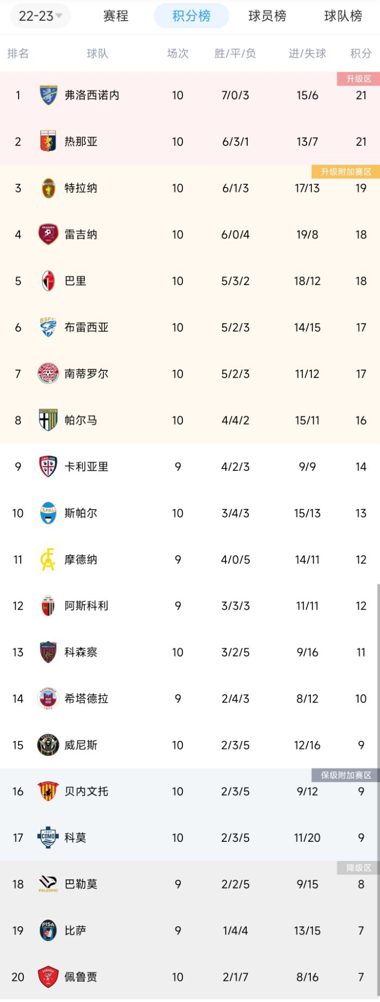Viewport: 380px width, 1002px height.
Task: Switch to the 赛程 schedule tab
Action: [115, 17]
